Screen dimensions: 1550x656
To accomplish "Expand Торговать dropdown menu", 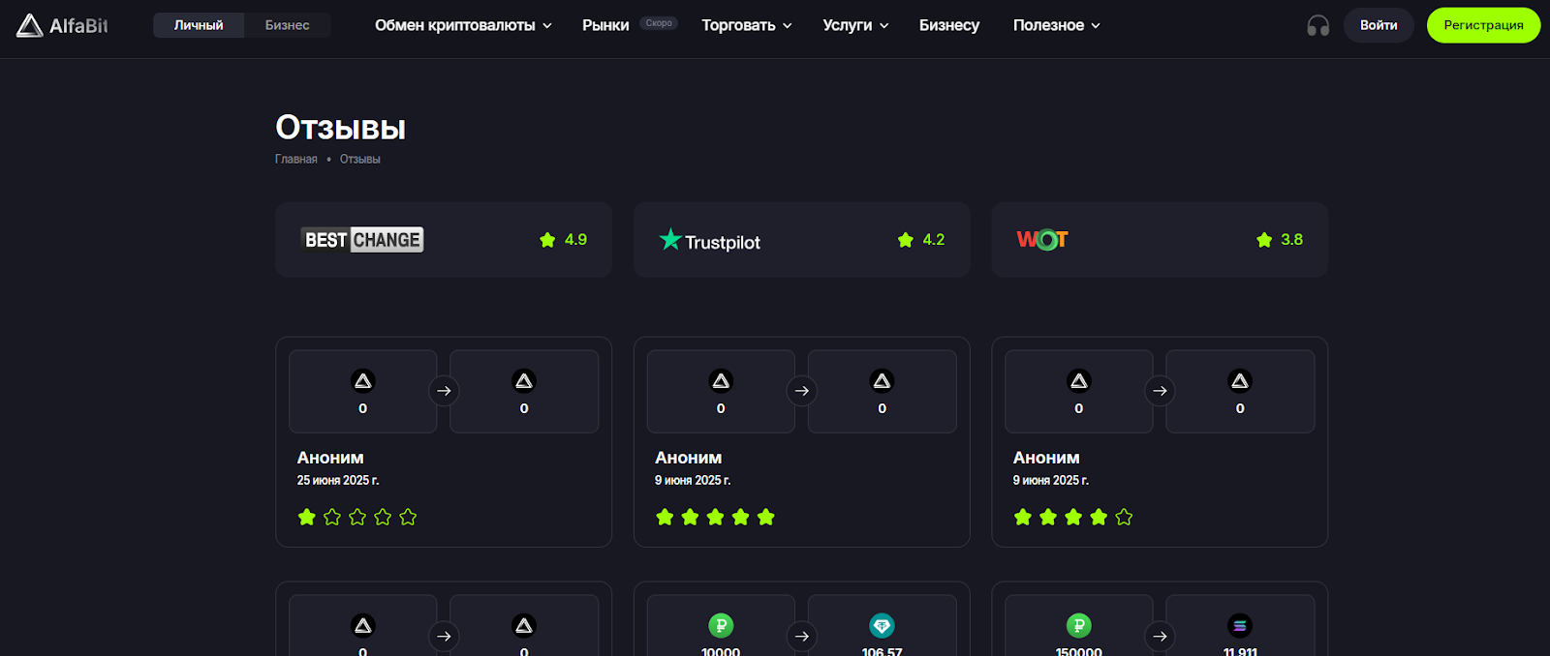I will [x=747, y=25].
